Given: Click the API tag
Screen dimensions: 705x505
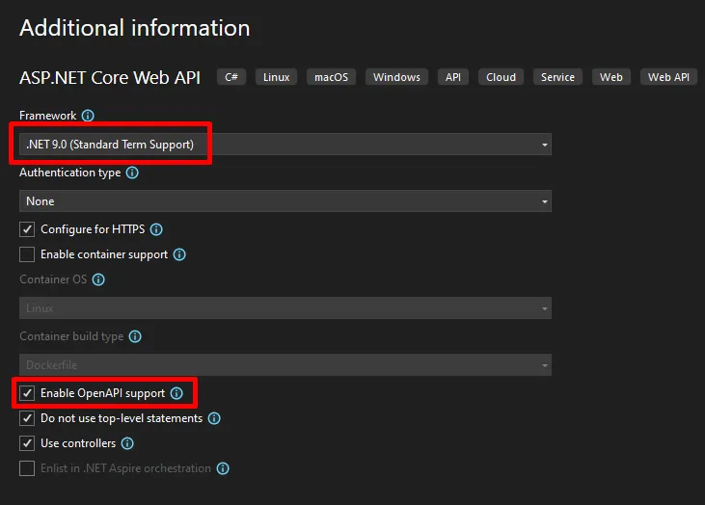Looking at the screenshot, I should pyautogui.click(x=452, y=77).
